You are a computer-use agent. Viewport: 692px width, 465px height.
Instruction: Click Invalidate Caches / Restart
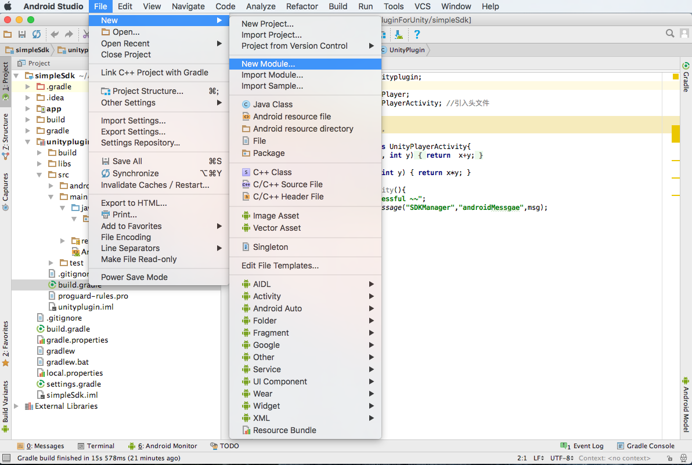[x=159, y=185]
